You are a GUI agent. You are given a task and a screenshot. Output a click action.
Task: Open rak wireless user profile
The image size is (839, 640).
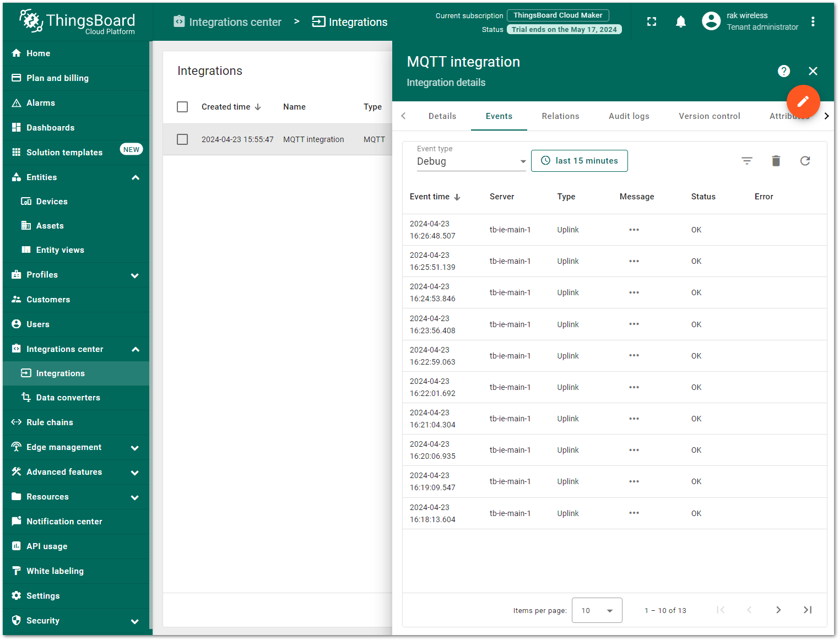coord(750,21)
